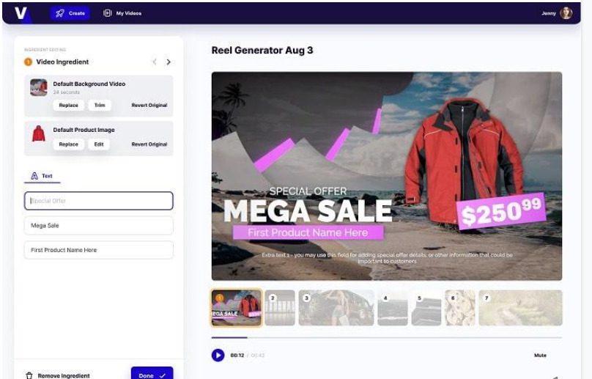Click the video progress bar
Image resolution: width=592 pixels, height=379 pixels.
coord(386,338)
